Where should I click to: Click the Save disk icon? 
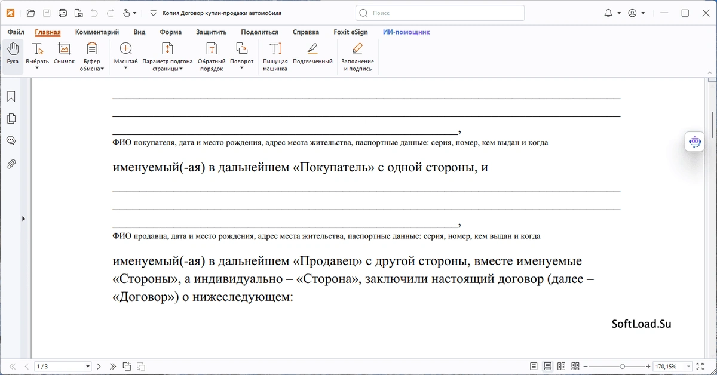(x=47, y=13)
